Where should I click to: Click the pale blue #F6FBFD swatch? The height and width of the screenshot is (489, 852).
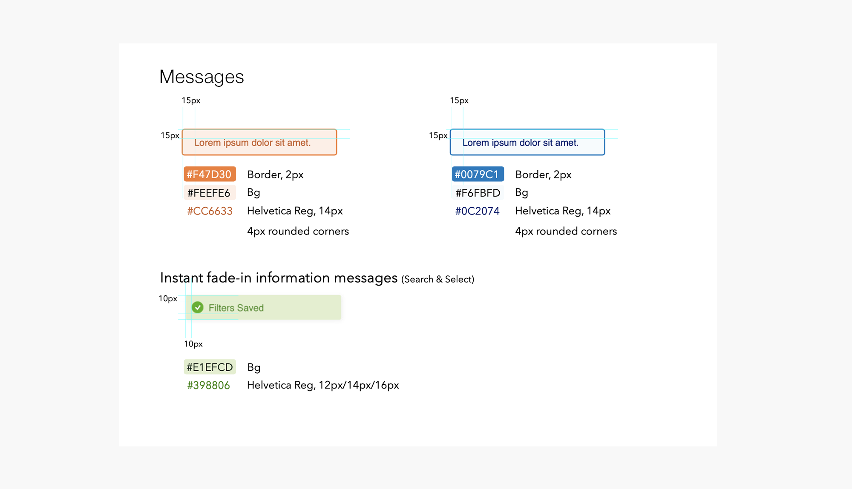tap(478, 192)
